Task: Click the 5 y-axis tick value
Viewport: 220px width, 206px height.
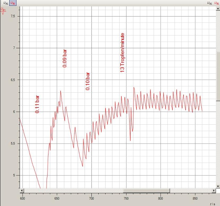Action: tap(14, 175)
